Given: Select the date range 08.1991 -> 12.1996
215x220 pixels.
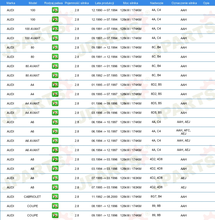Looking at the screenshot, I should point(104,206).
